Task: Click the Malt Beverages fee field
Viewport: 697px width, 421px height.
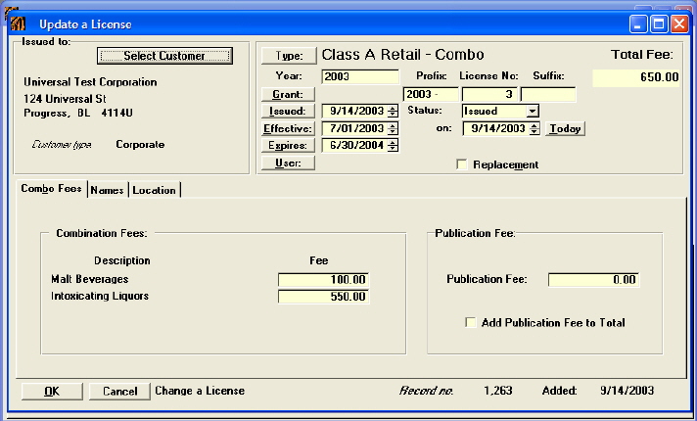Action: tap(323, 280)
